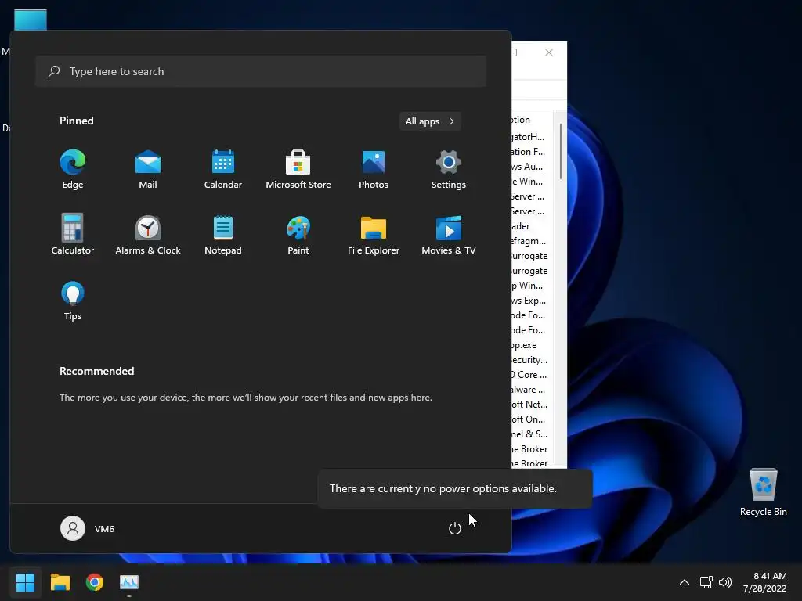Select the 'ws Exp...' row in background list

pos(530,300)
